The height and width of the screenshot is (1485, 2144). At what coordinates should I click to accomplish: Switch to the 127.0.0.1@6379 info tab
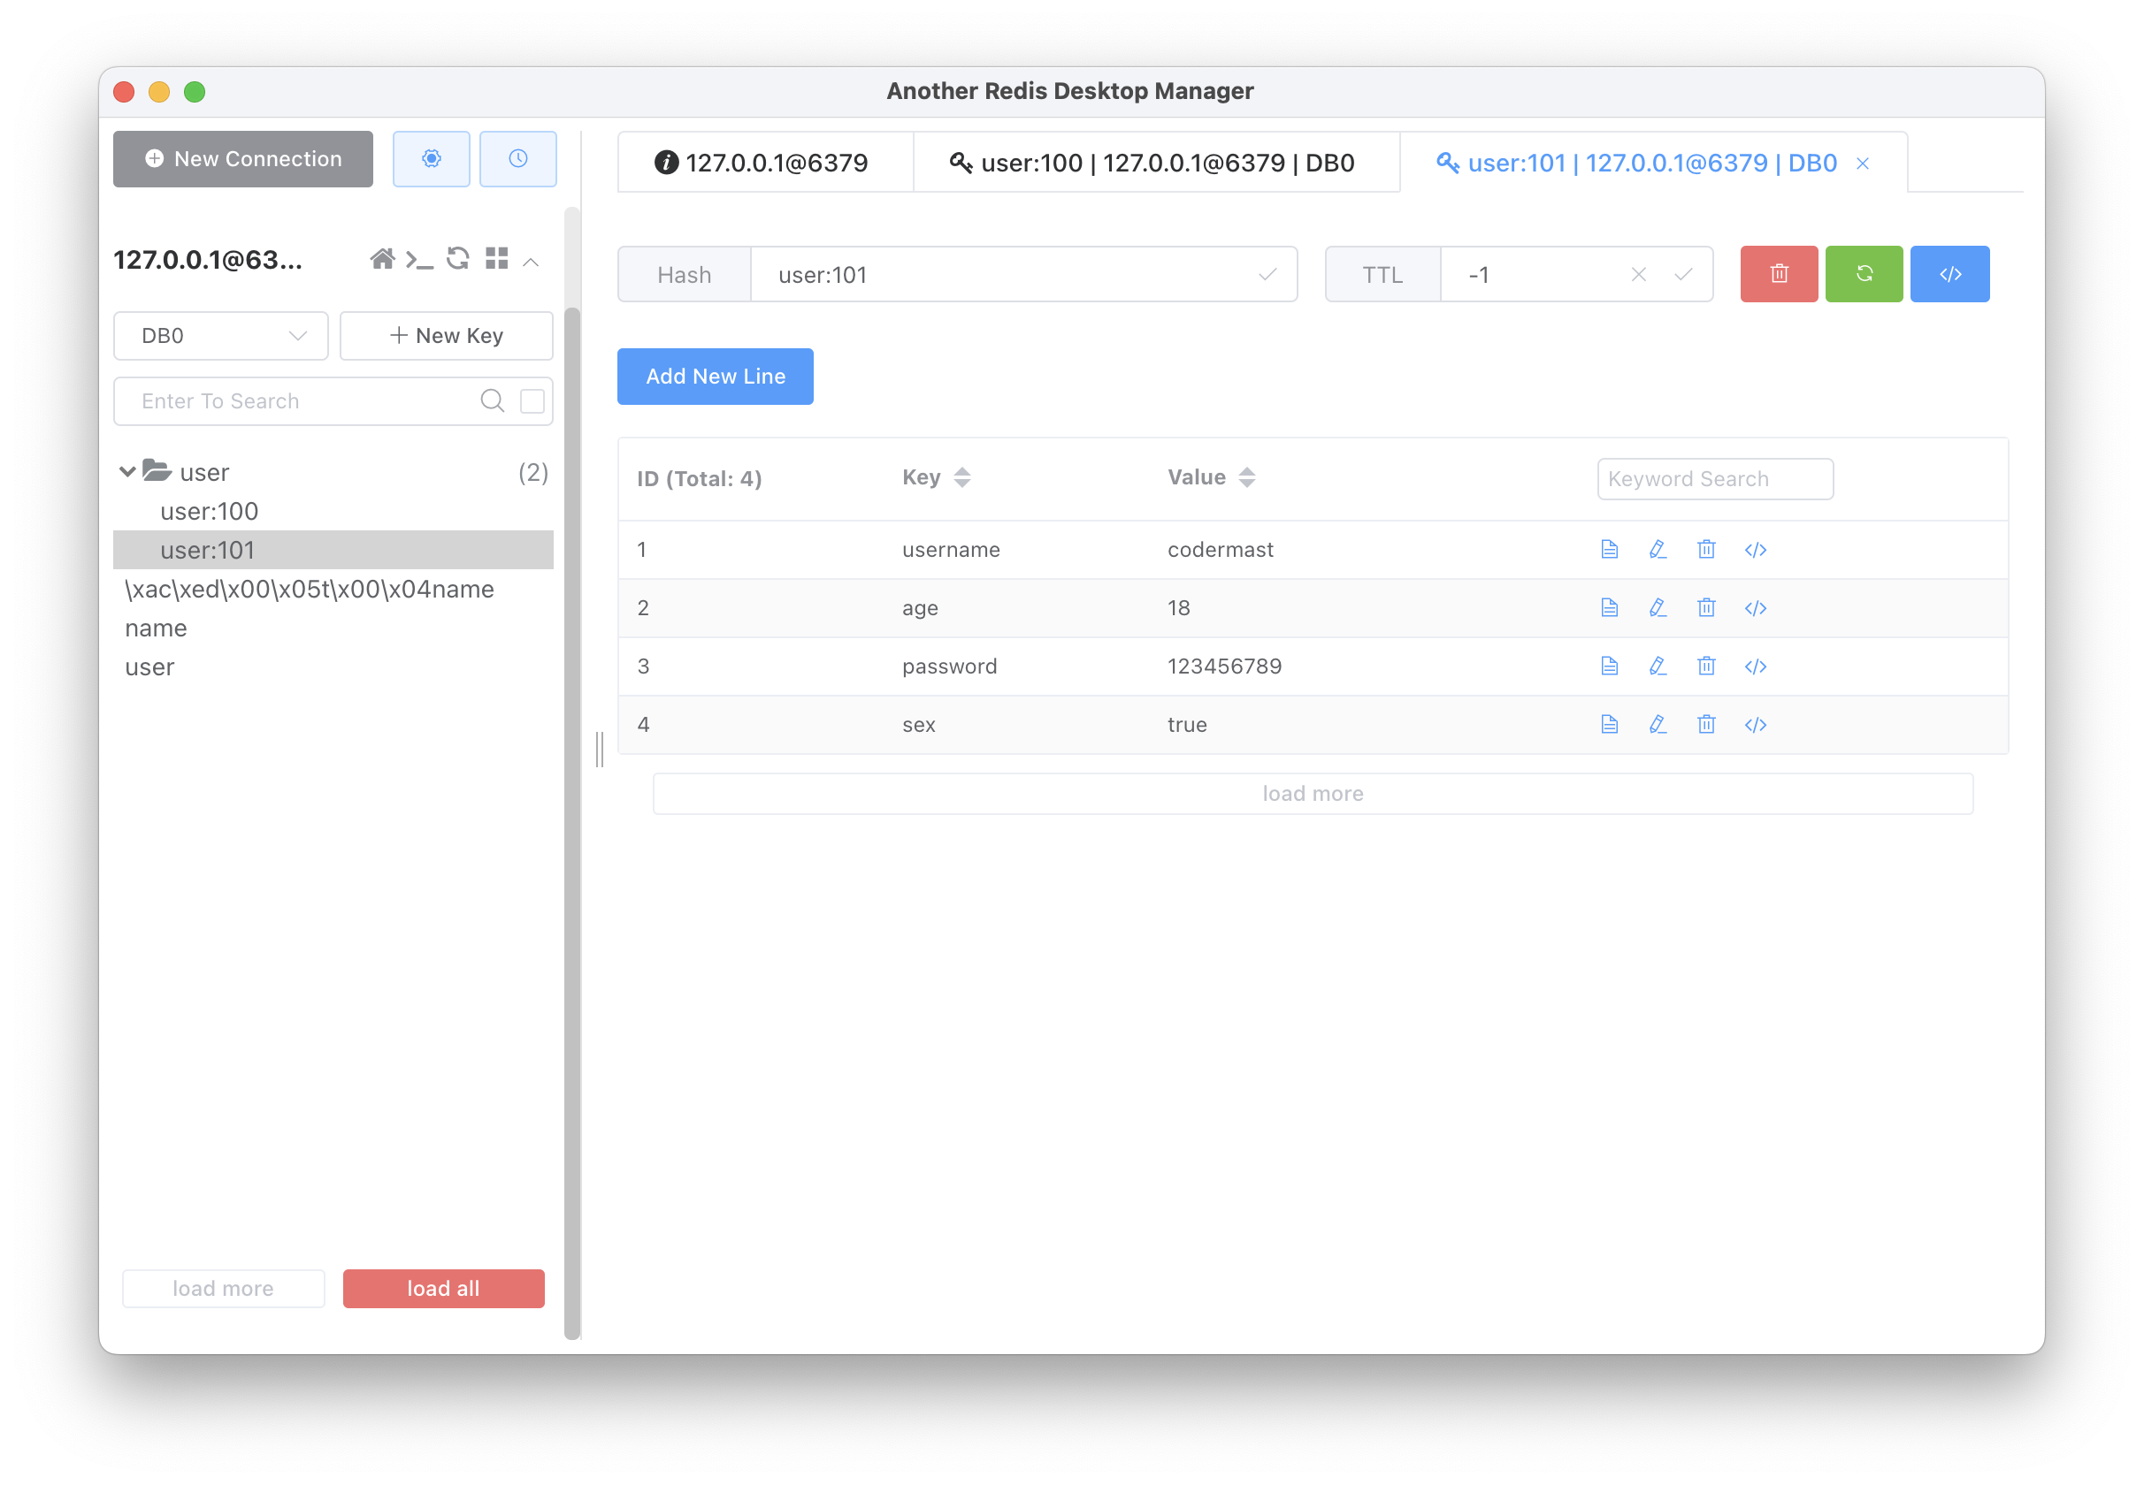point(765,163)
